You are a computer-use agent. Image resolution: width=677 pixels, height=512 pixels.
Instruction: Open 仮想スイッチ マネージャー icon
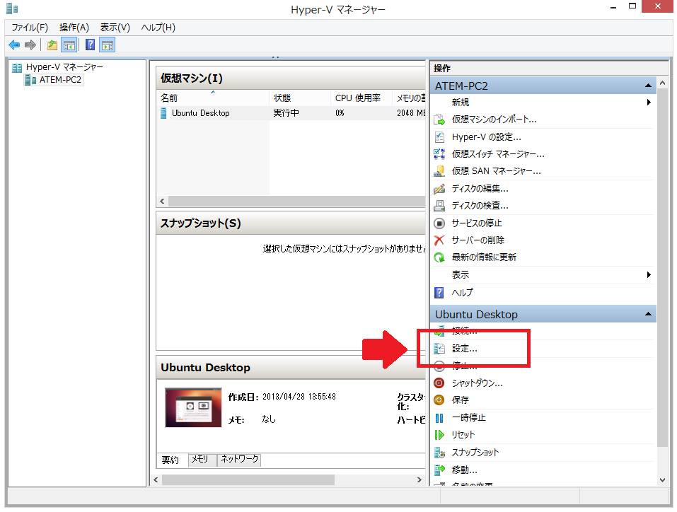click(439, 154)
